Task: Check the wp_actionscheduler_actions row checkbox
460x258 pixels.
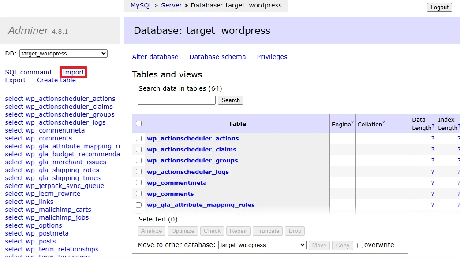Action: [x=139, y=138]
